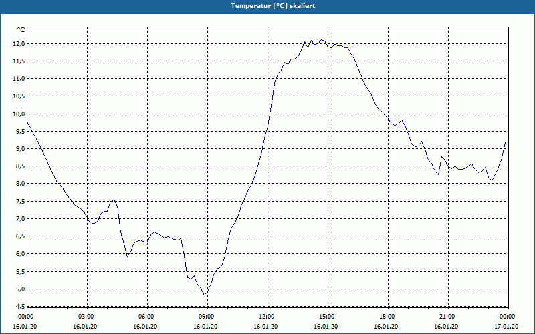Select the 18:00 time label
The height and width of the screenshot is (334, 535).
387,317
